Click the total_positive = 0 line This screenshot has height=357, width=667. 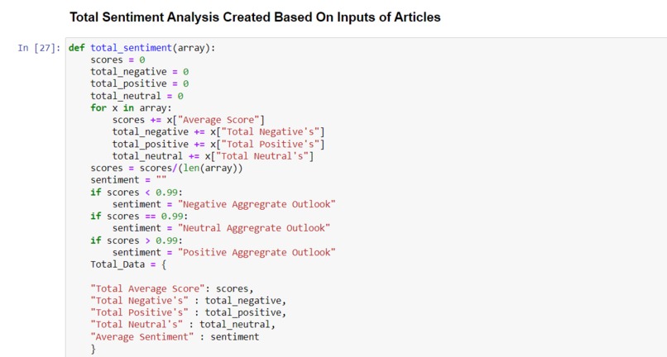[140, 83]
